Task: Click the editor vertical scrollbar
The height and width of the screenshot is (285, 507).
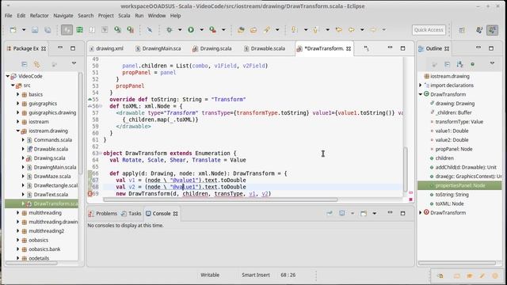Action: tap(406, 169)
